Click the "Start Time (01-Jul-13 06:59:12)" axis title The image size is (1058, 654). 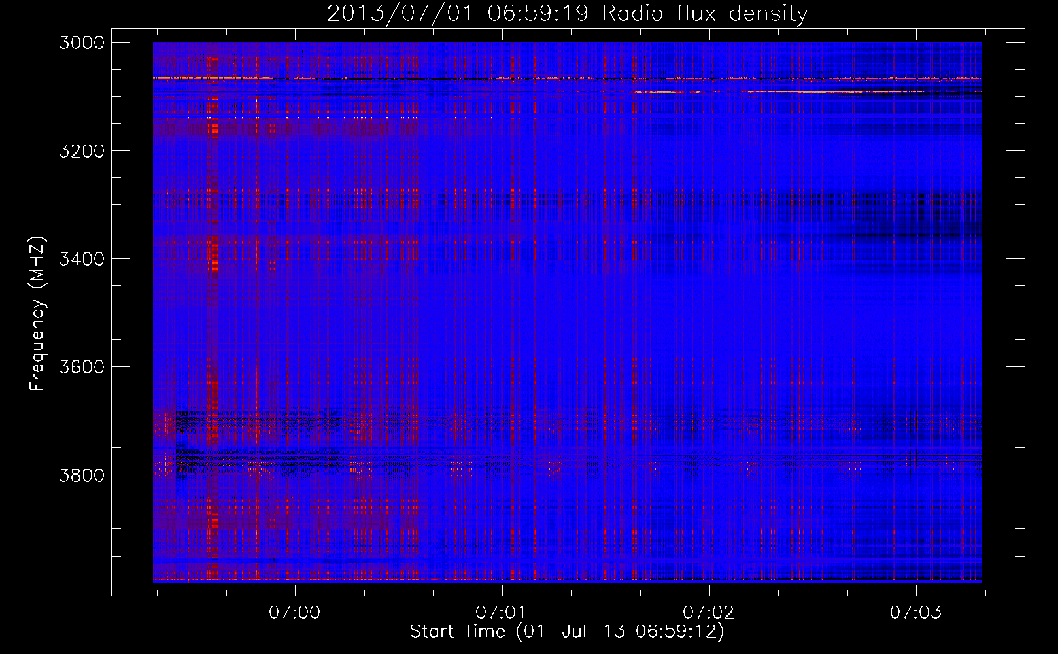(567, 632)
